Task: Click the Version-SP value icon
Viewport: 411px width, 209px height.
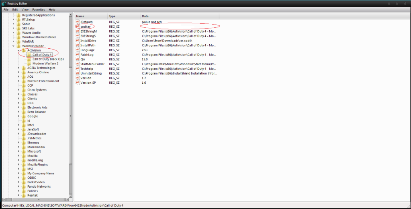Action: [78, 83]
